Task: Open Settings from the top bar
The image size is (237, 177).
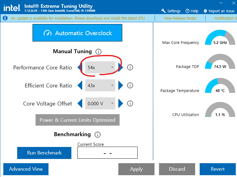Action: (x=171, y=11)
